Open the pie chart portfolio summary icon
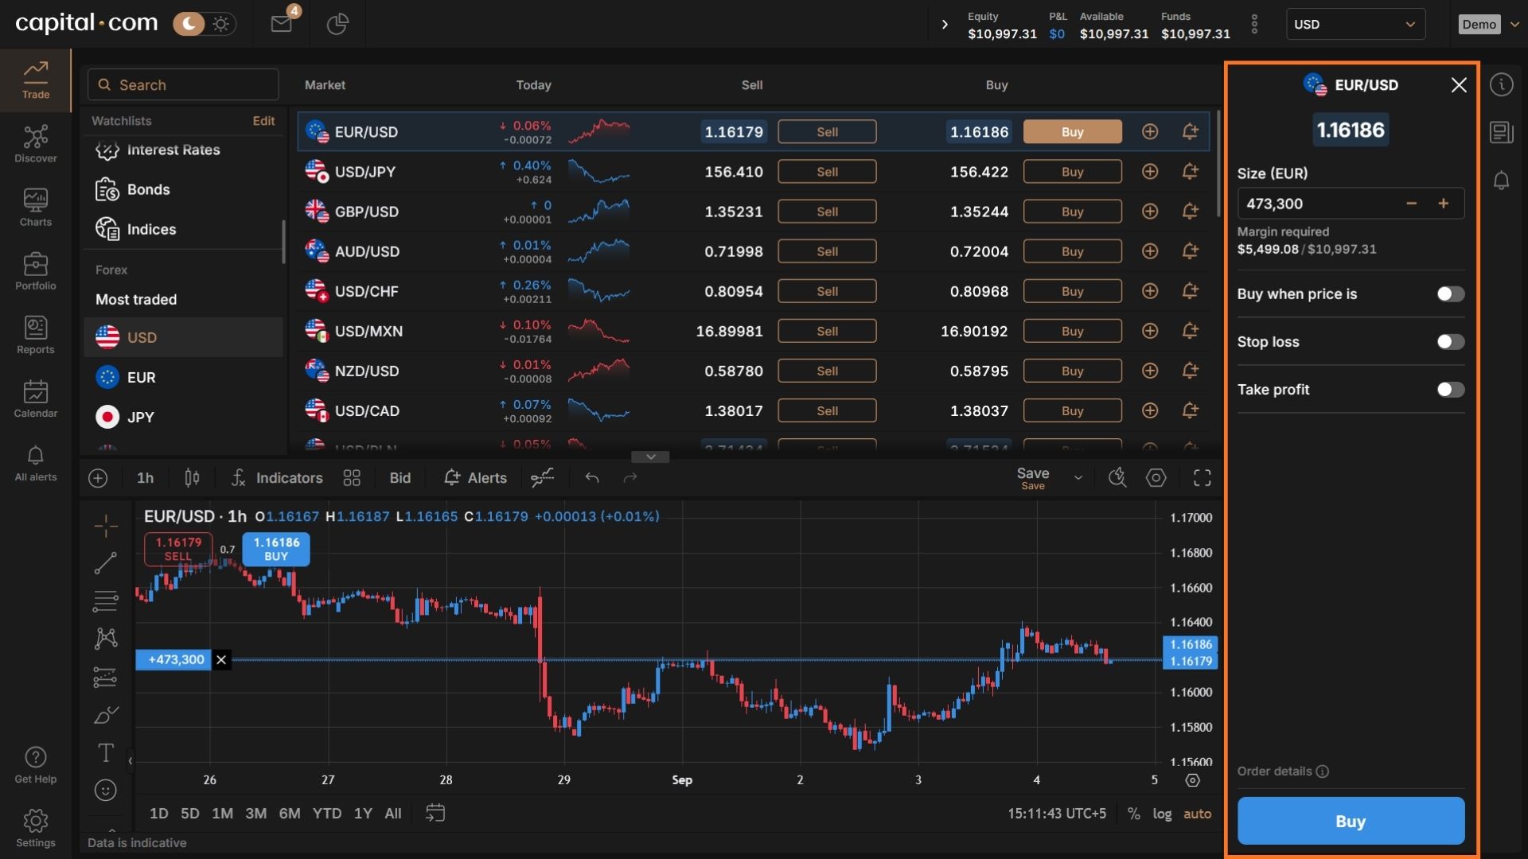This screenshot has height=859, width=1528. [337, 24]
